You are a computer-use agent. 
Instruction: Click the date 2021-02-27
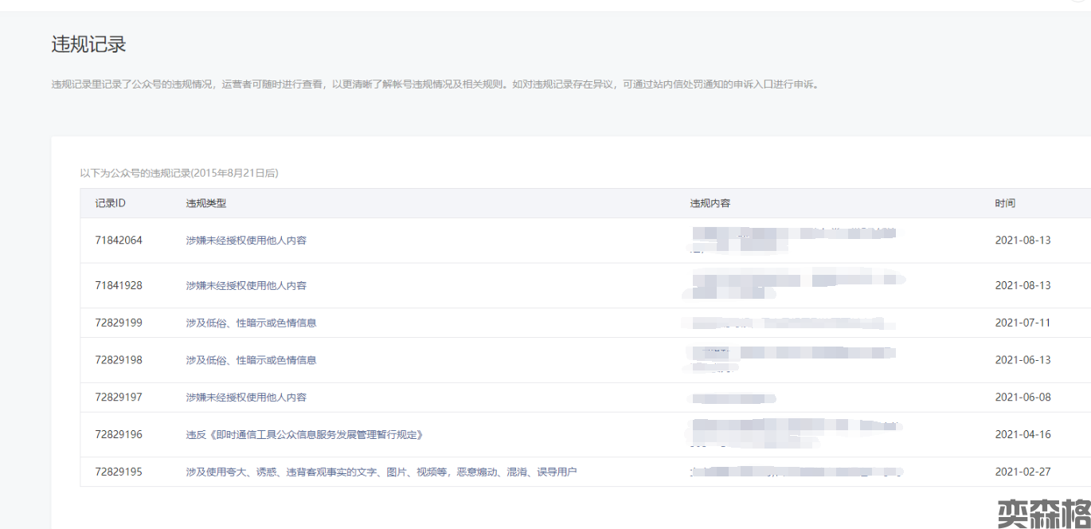(x=1023, y=472)
